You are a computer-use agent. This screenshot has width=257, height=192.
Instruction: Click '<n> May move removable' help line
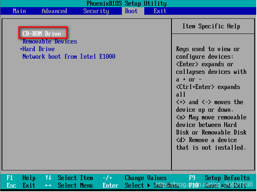click(x=211, y=117)
